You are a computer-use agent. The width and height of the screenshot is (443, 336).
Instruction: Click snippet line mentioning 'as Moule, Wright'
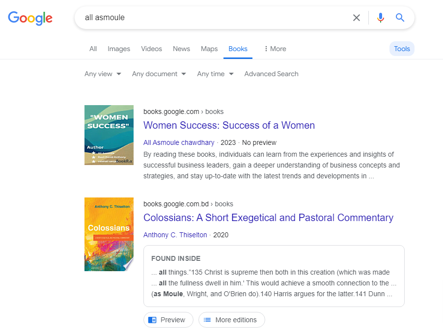[x=272, y=294]
